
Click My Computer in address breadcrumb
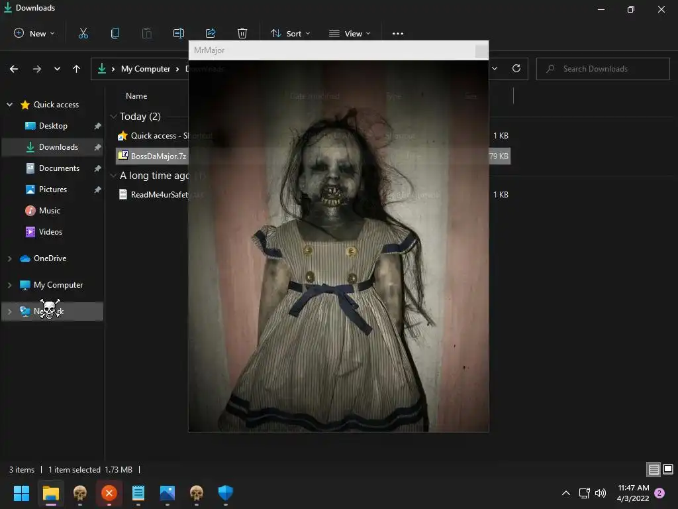[x=145, y=69]
